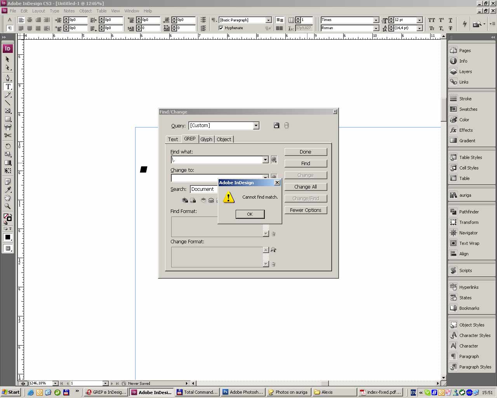Screen dimensions: 497x398
Task: Select the Free Transform tool
Action: (7, 171)
